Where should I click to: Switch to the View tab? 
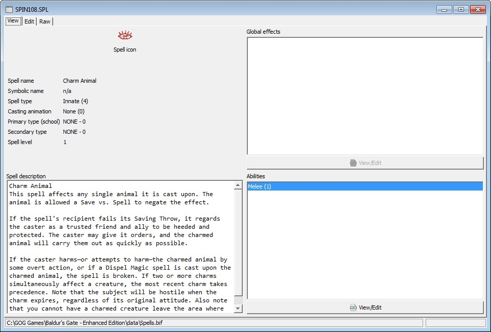13,21
